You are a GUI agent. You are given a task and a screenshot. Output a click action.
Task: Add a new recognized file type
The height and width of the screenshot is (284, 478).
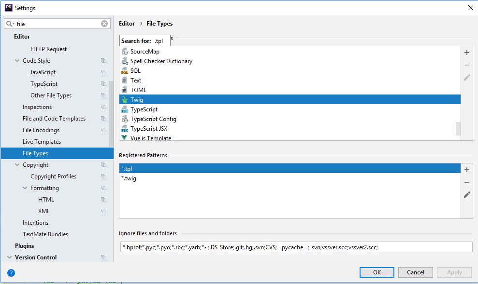(x=467, y=53)
